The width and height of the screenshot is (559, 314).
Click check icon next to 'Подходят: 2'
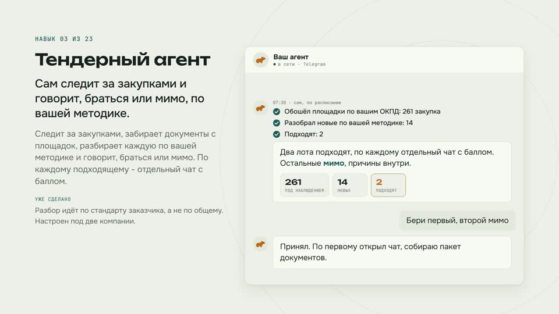point(276,134)
